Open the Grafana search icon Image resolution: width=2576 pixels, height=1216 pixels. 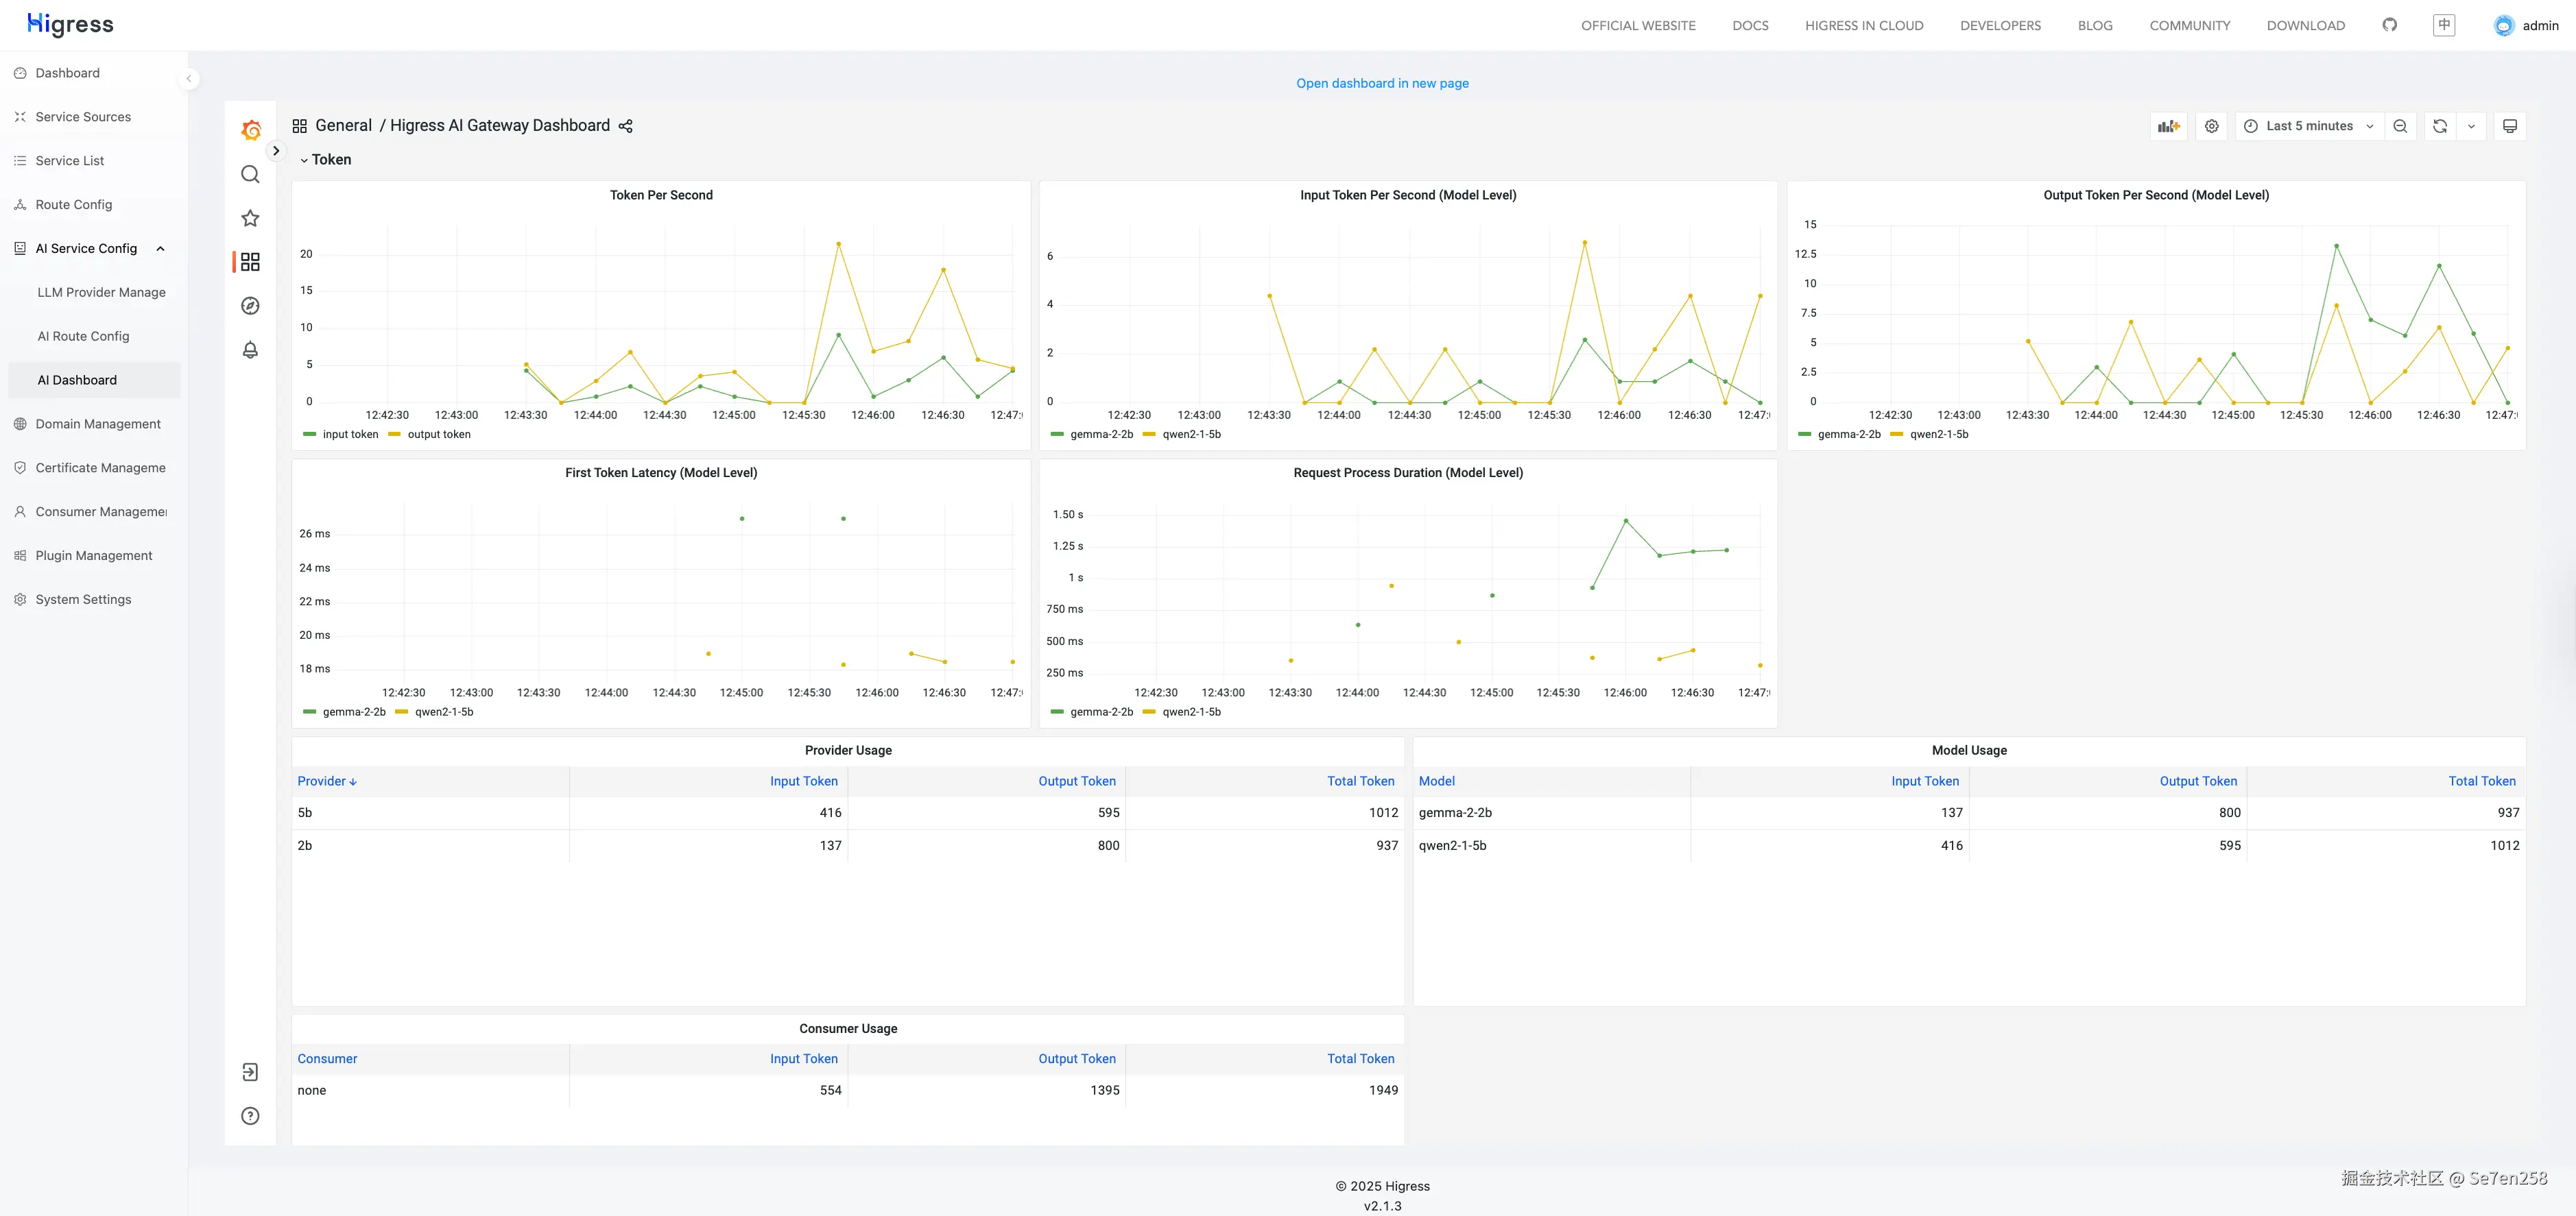pyautogui.click(x=250, y=175)
